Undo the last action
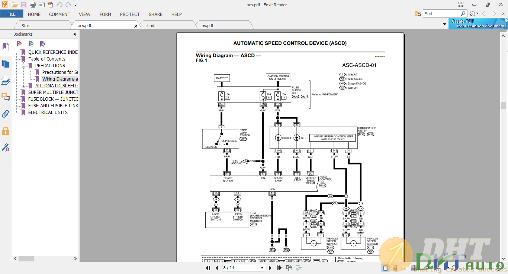Screen dimensions: 508x274 (x=60, y=5)
